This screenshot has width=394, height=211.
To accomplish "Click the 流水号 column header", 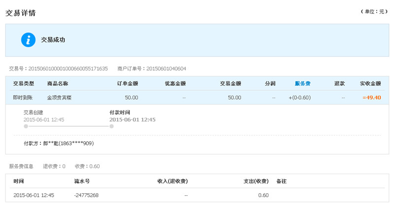I will [x=82, y=181].
